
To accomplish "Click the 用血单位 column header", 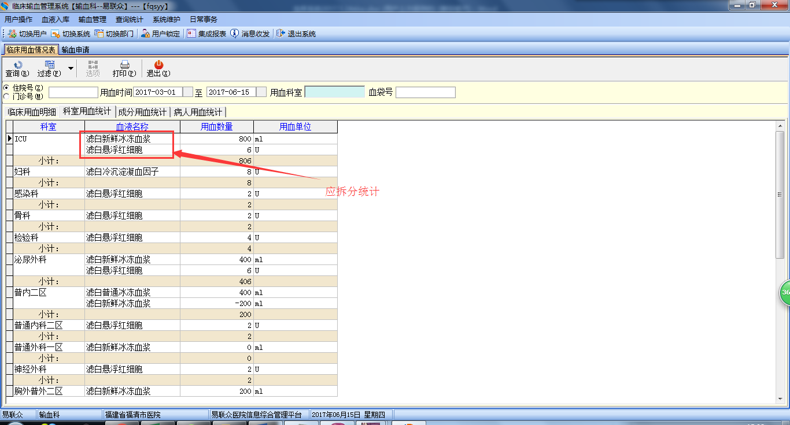I will click(296, 127).
